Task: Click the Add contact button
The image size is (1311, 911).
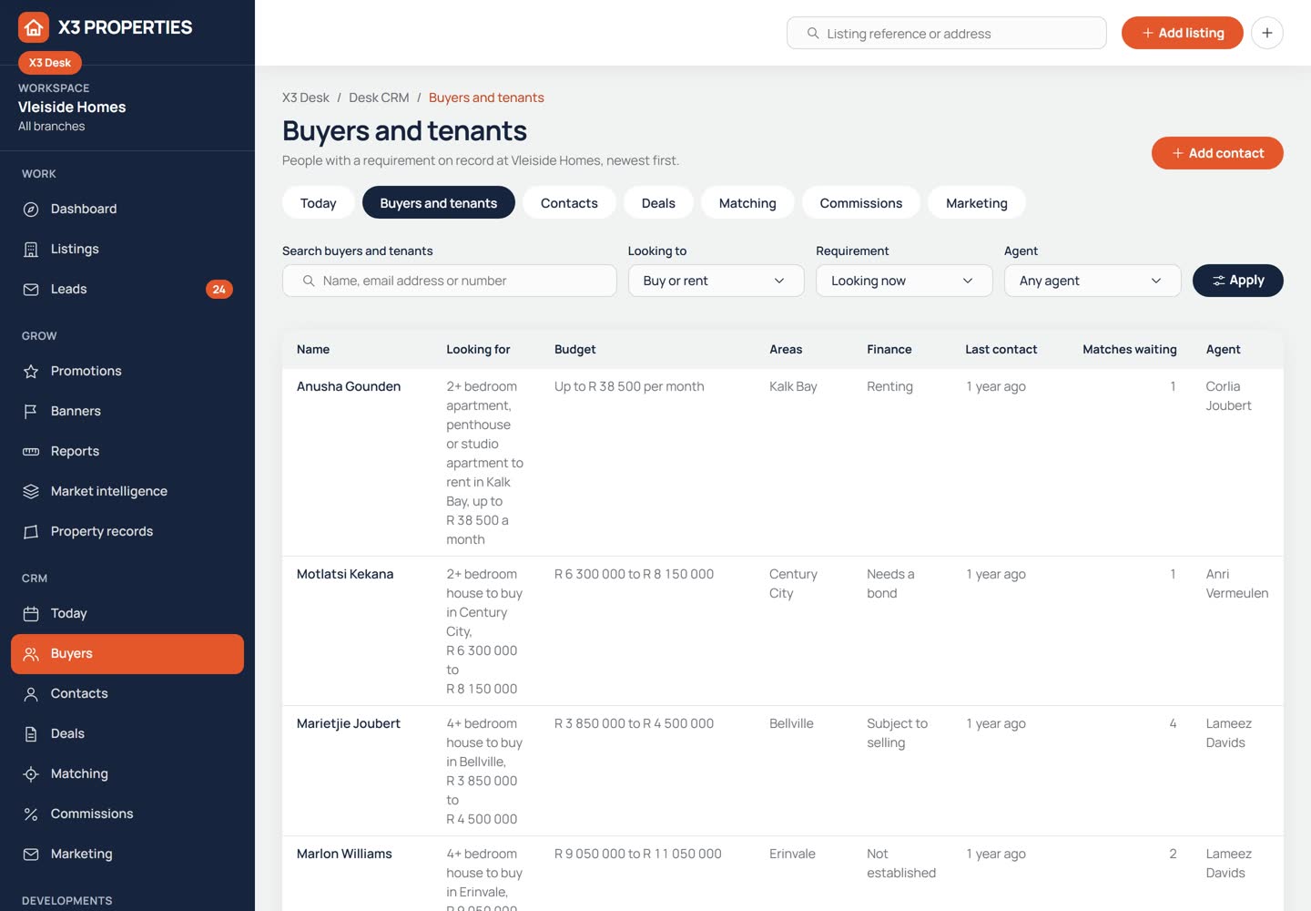Action: pos(1217,153)
